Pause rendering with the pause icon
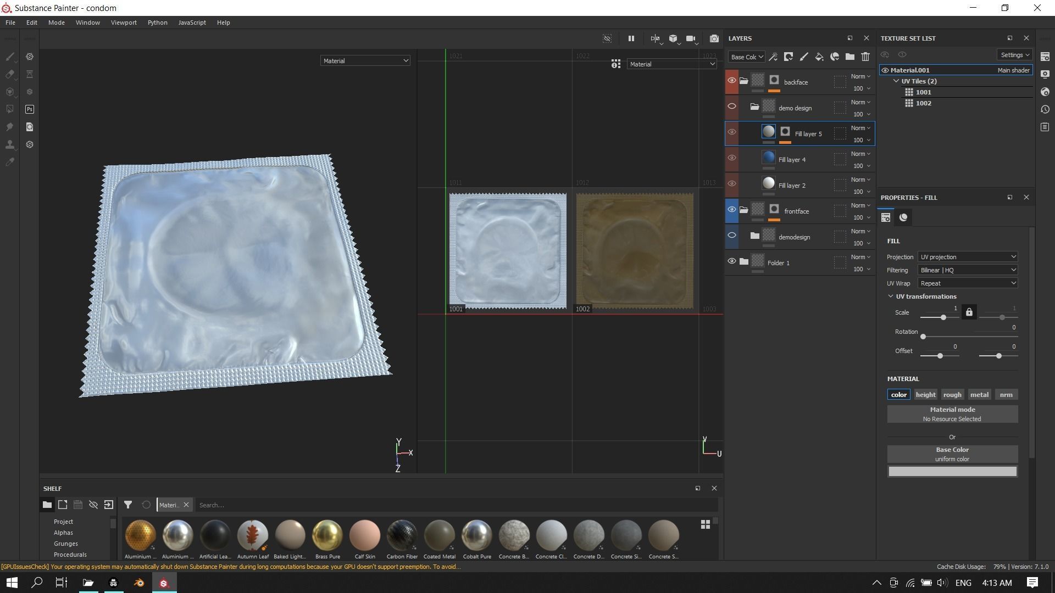Screen dimensions: 1055x593 coord(631,38)
